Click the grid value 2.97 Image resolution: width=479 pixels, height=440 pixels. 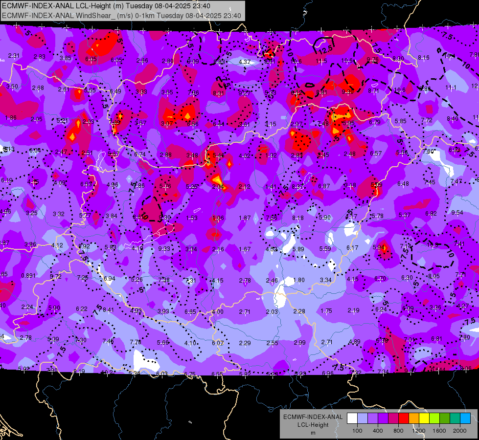click(297, 124)
